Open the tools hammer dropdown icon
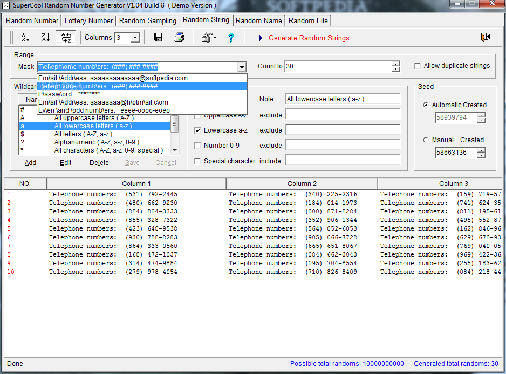Screen dimensions: 506x374 point(209,37)
